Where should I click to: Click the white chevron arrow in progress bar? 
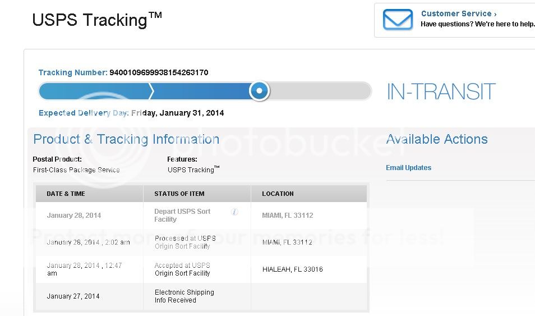click(x=151, y=90)
